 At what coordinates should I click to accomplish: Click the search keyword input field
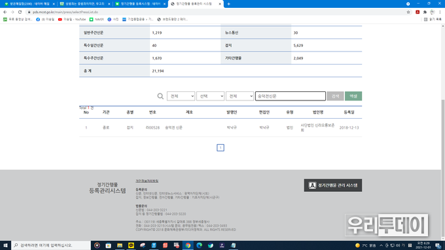[x=291, y=96]
